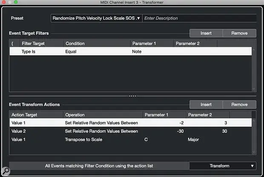
Task: Insert a new event target filter
Action: pyautogui.click(x=206, y=33)
